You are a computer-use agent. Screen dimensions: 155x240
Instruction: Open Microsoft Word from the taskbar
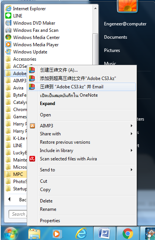coord(104,234)
